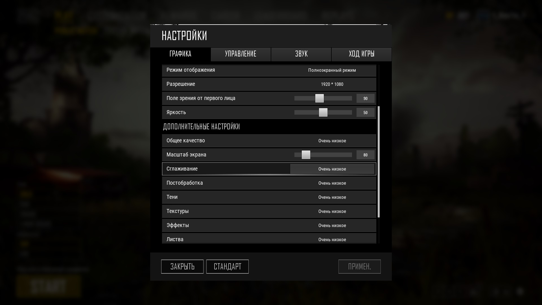Expand the Сглаживание option selector

point(332,169)
